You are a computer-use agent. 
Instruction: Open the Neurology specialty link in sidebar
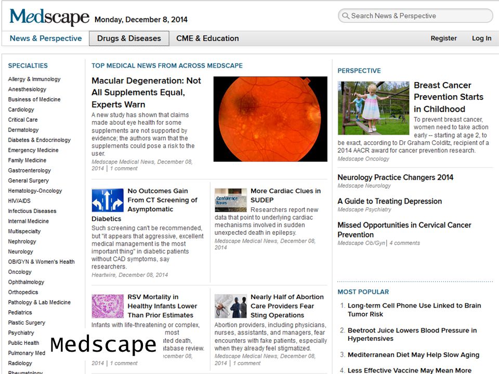(21, 252)
